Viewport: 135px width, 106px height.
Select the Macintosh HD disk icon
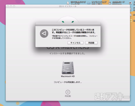68,68
